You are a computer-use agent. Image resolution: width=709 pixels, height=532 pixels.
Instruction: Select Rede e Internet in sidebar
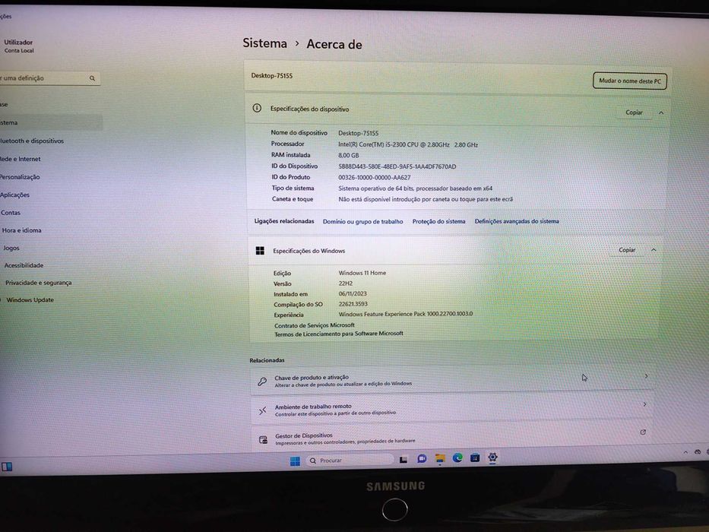pyautogui.click(x=21, y=160)
